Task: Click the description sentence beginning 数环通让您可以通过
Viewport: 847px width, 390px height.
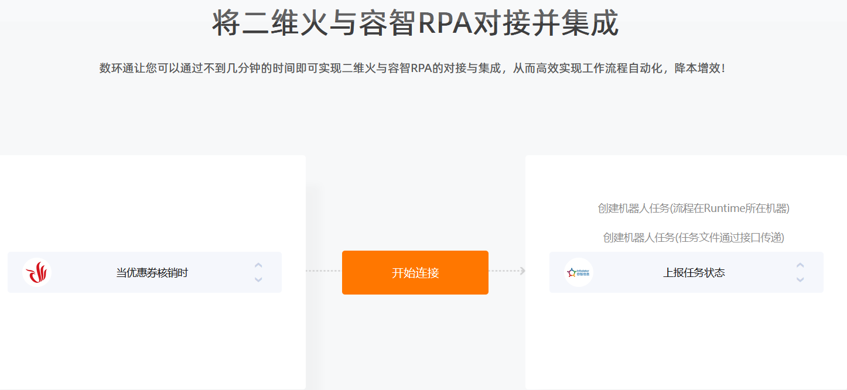Action: 413,69
